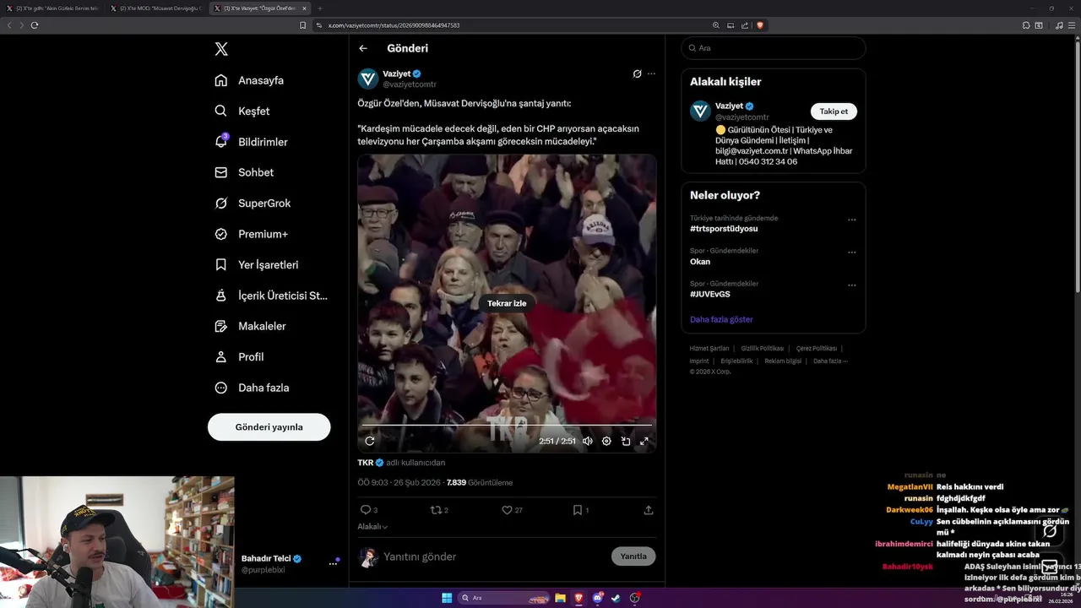Click the reply icon with 3 replies
This screenshot has height=608, width=1081.
click(x=369, y=510)
